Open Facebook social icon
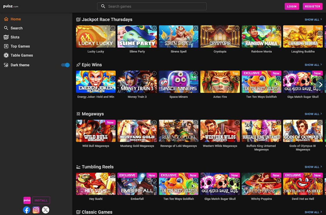Screen dimensions: 326x215 click(26, 210)
